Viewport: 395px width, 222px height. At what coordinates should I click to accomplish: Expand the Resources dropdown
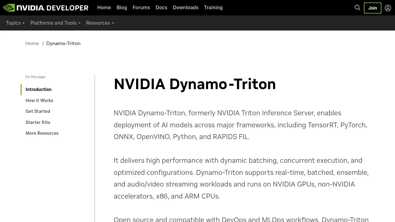point(100,23)
